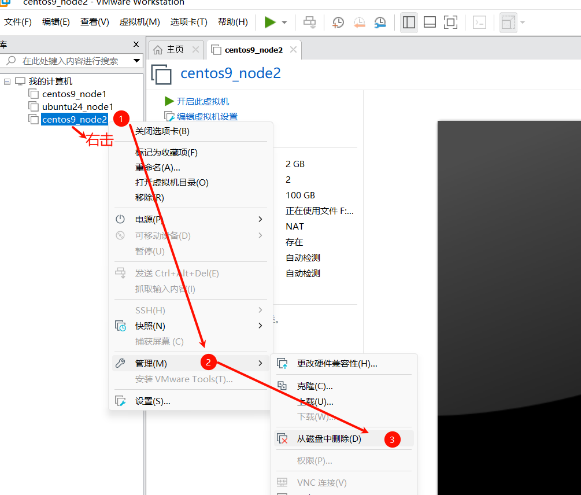Click the hardware compatibility icon
Screen dimensions: 581x495
282,364
